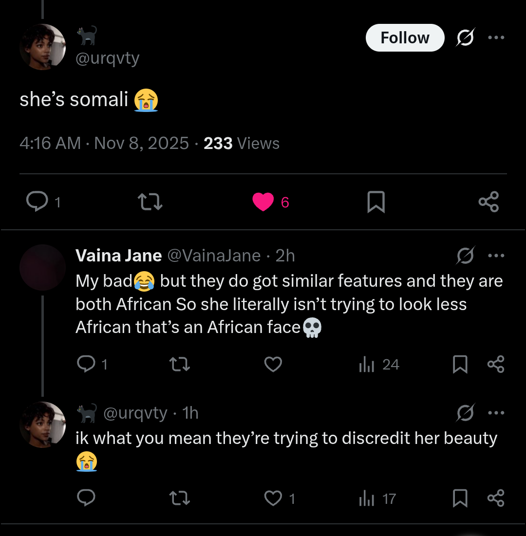The height and width of the screenshot is (536, 526).
Task: Repost the "she's somali" post
Action: pyautogui.click(x=150, y=202)
